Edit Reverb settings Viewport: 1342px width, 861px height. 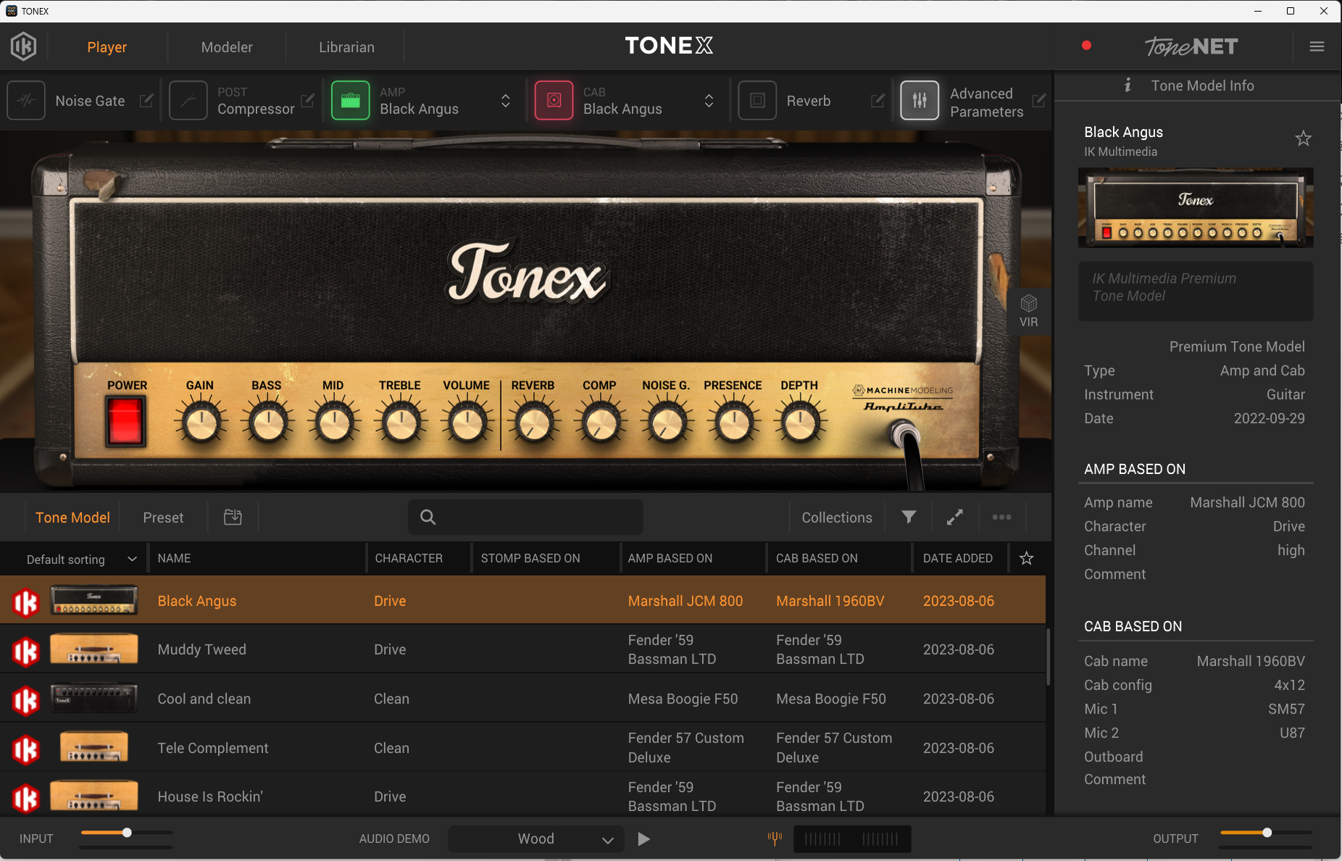click(878, 101)
